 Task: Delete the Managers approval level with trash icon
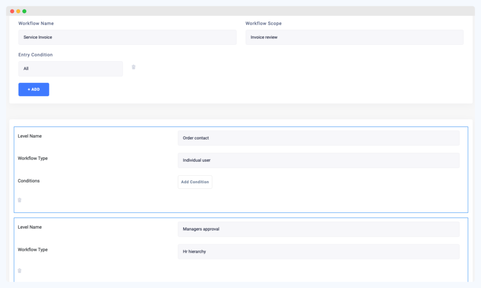coord(19,270)
